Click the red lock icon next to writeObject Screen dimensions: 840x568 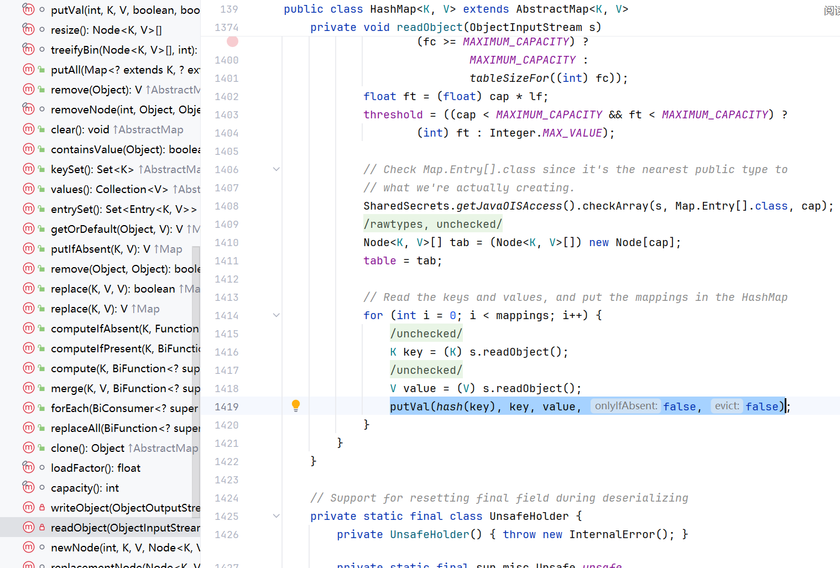click(41, 508)
